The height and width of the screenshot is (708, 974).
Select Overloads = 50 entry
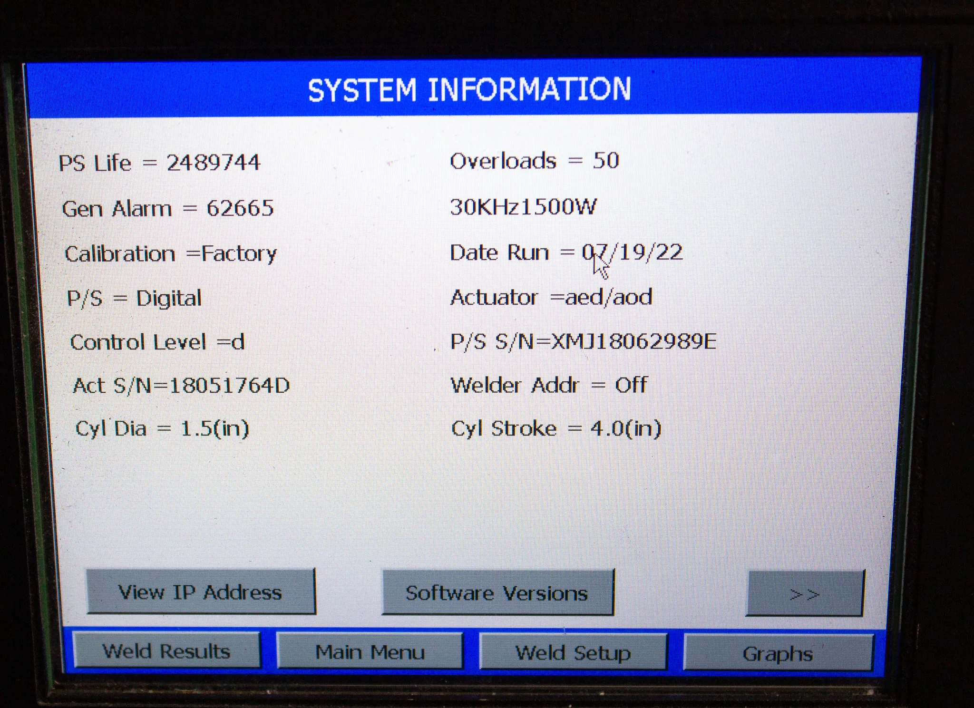click(x=535, y=161)
